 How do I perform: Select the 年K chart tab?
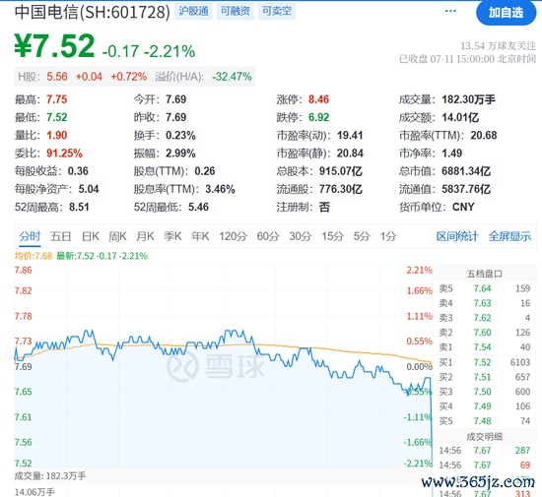200,236
